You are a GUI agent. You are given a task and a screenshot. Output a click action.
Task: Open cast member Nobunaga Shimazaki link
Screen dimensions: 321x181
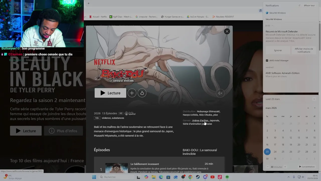point(209,111)
